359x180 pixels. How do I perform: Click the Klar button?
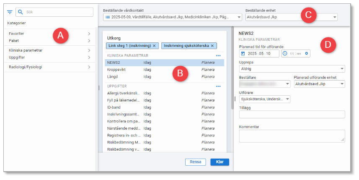(x=220, y=162)
